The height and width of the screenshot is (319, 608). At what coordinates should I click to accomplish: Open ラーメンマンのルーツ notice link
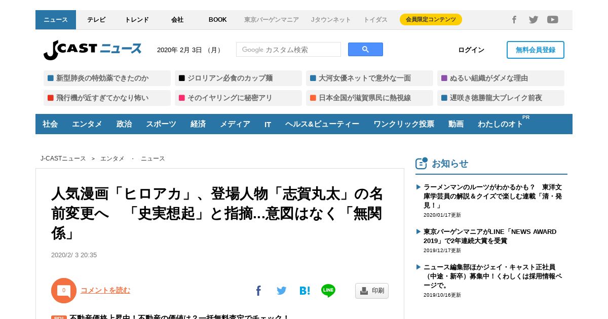click(493, 196)
